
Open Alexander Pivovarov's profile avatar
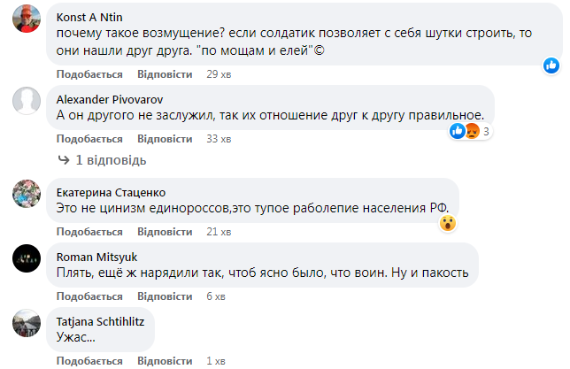(x=27, y=102)
